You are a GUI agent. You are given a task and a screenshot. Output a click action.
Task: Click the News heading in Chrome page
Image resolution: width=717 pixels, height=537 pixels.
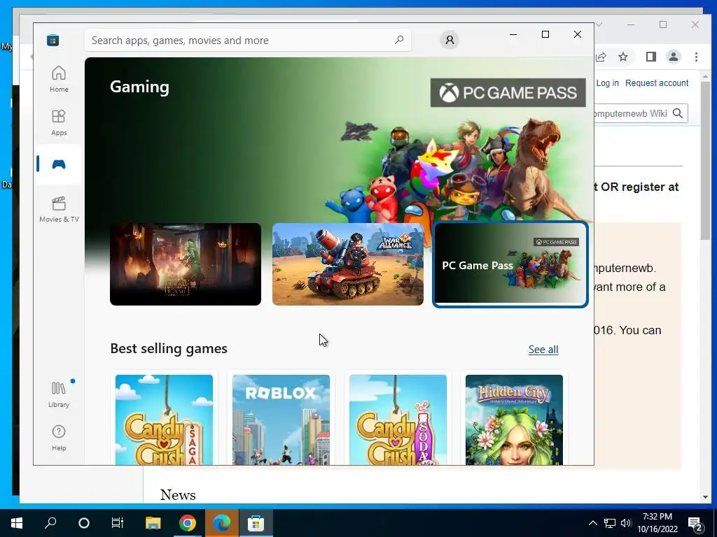click(x=178, y=495)
